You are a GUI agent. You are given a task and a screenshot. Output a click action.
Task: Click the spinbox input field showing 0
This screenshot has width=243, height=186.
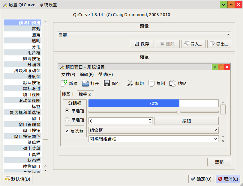(x=118, y=121)
